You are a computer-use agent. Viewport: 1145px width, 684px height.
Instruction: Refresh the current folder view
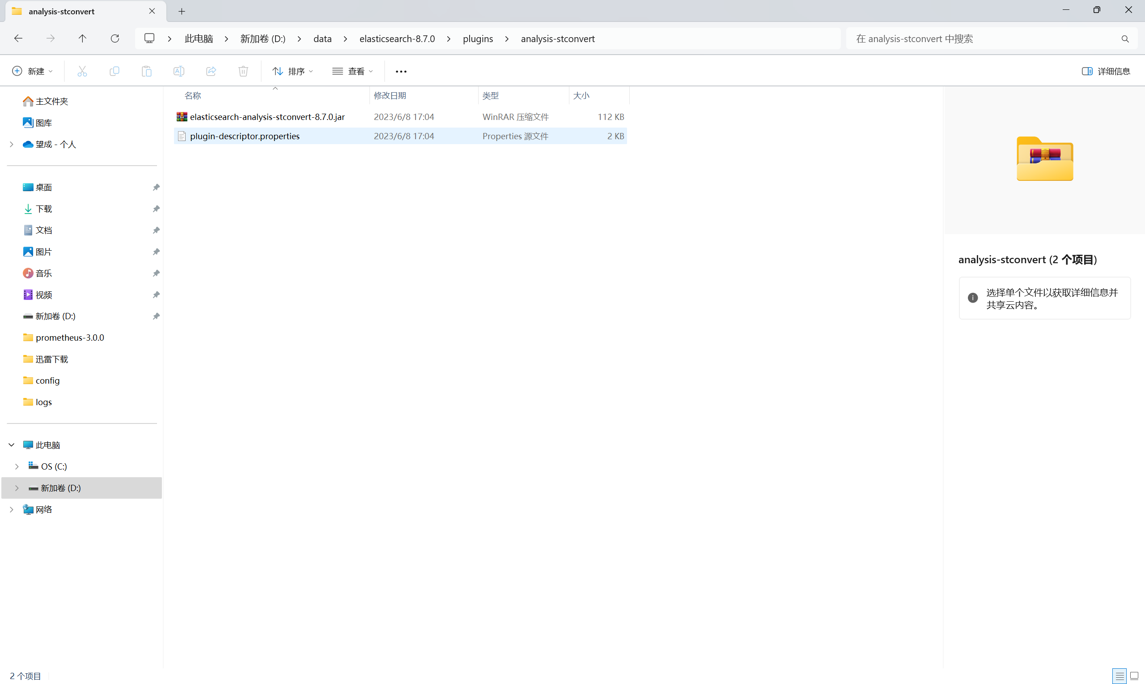[114, 38]
